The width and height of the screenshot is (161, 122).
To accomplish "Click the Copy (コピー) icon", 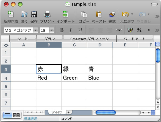I will [x=84, y=14].
